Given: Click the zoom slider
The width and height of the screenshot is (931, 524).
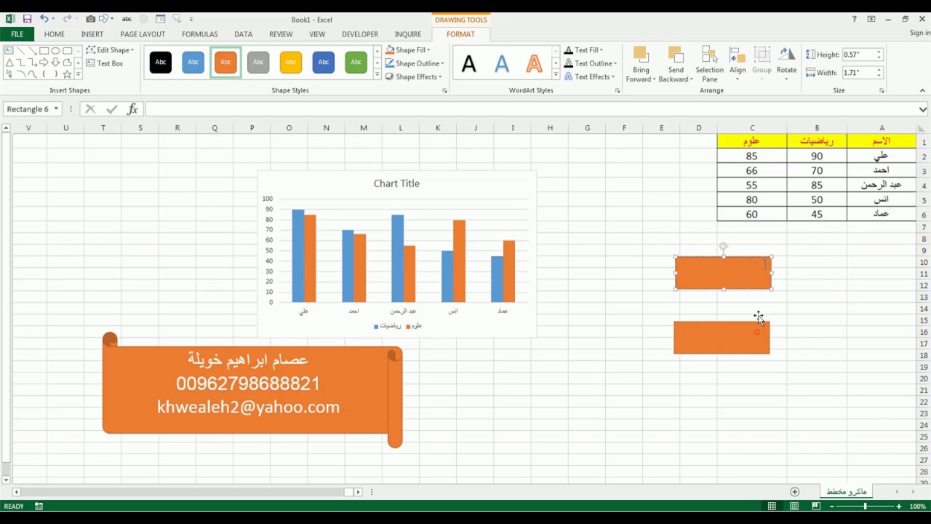Looking at the screenshot, I should 865,507.
